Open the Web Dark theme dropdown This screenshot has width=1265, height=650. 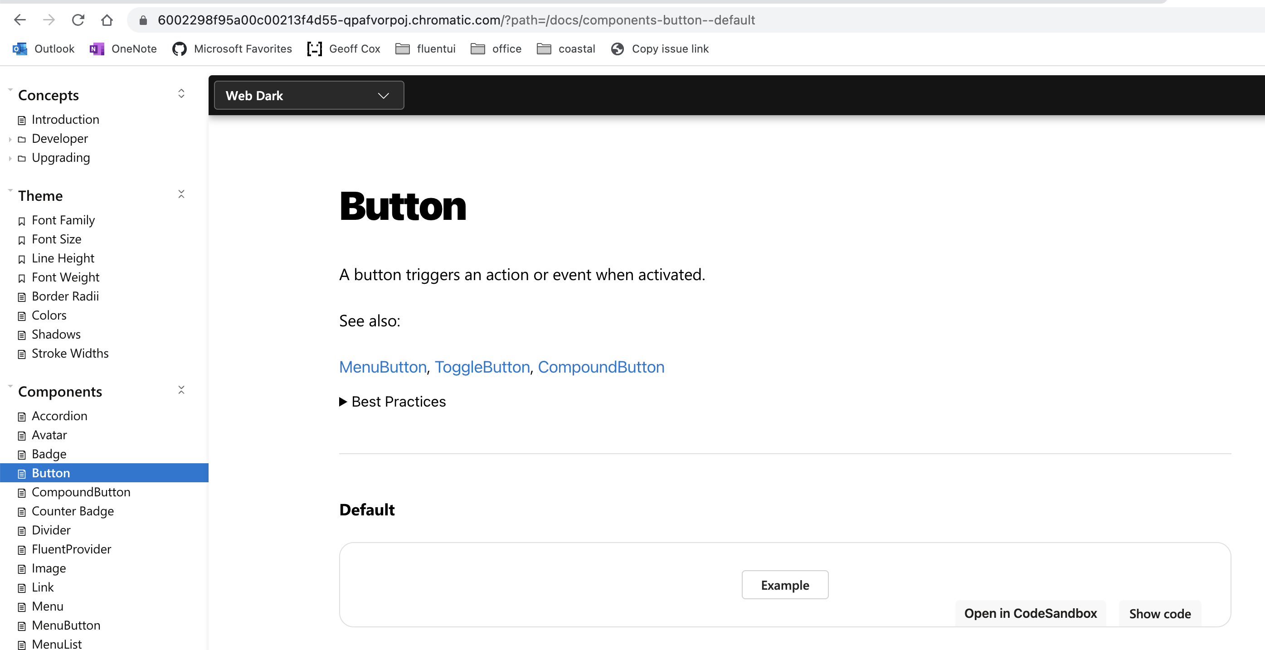click(308, 95)
